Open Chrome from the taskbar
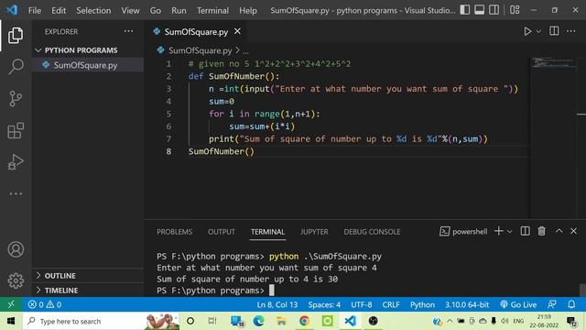 point(304,321)
